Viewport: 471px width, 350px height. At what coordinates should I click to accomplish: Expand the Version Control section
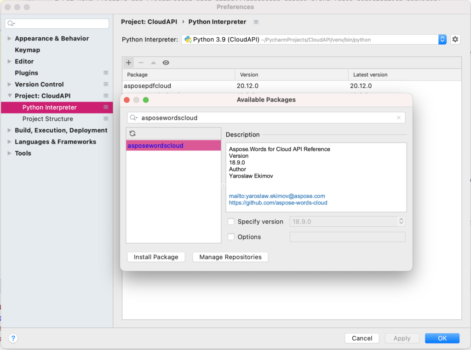click(x=9, y=84)
